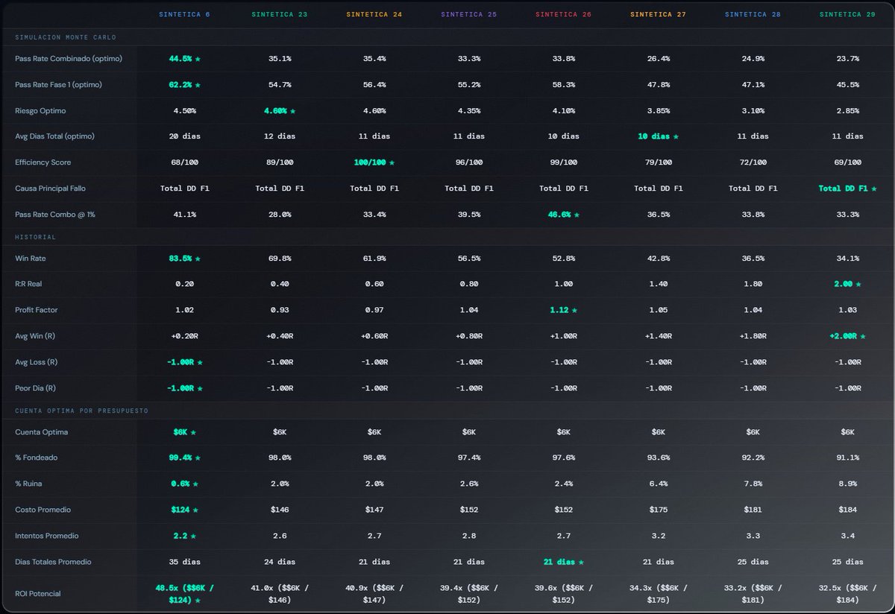Click the $124 Costo Promedio value
Viewport: 895px width, 614px height.
coord(180,510)
